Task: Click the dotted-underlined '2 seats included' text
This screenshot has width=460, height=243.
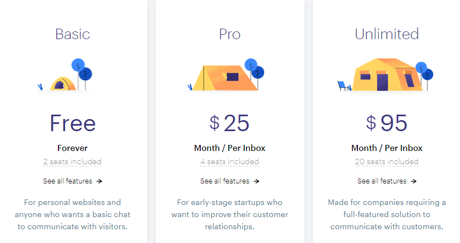Action: pyautogui.click(x=72, y=162)
